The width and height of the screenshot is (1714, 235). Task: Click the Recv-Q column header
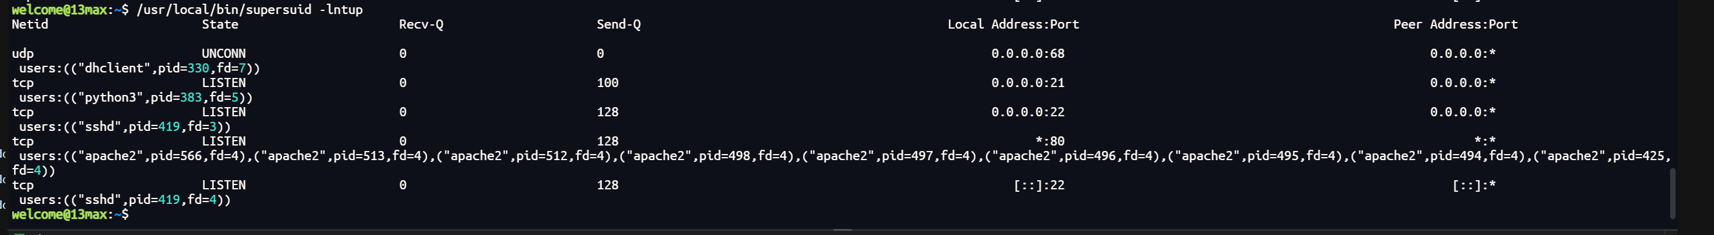click(421, 24)
